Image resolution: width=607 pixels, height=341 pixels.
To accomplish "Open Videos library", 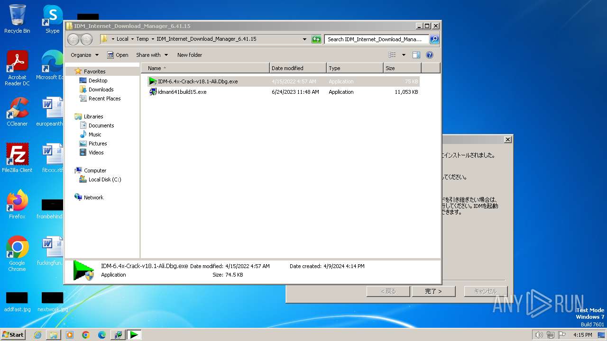I will 96,153.
